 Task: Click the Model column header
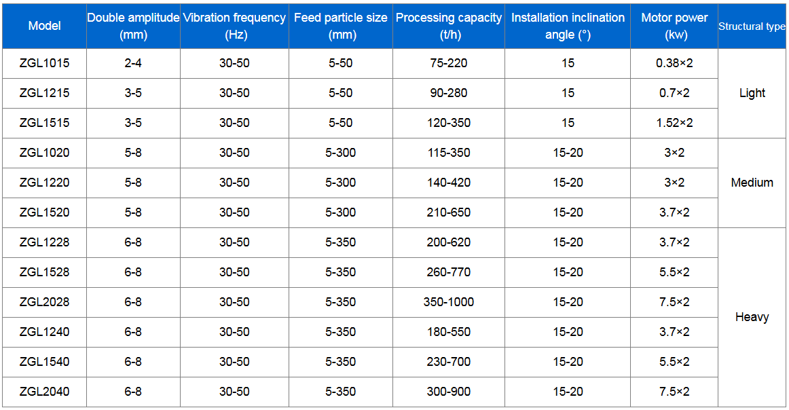pyautogui.click(x=44, y=26)
